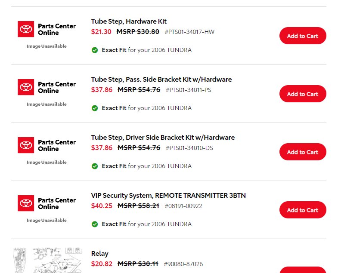
Task: Click green Exact Fit checkmark for Hardware Kit
Action: pyautogui.click(x=95, y=50)
